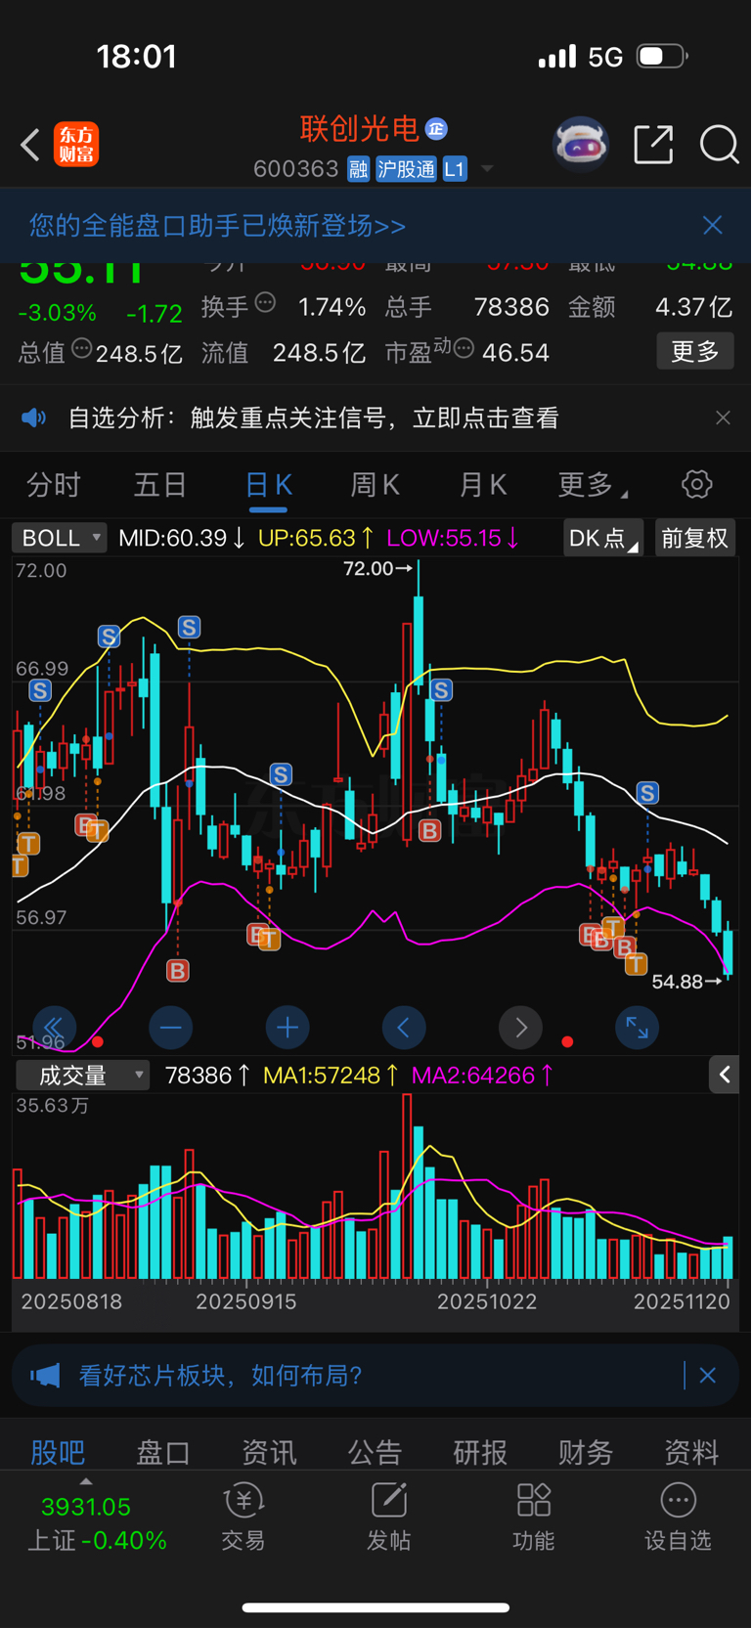Open the robot assistant avatar

tap(581, 145)
